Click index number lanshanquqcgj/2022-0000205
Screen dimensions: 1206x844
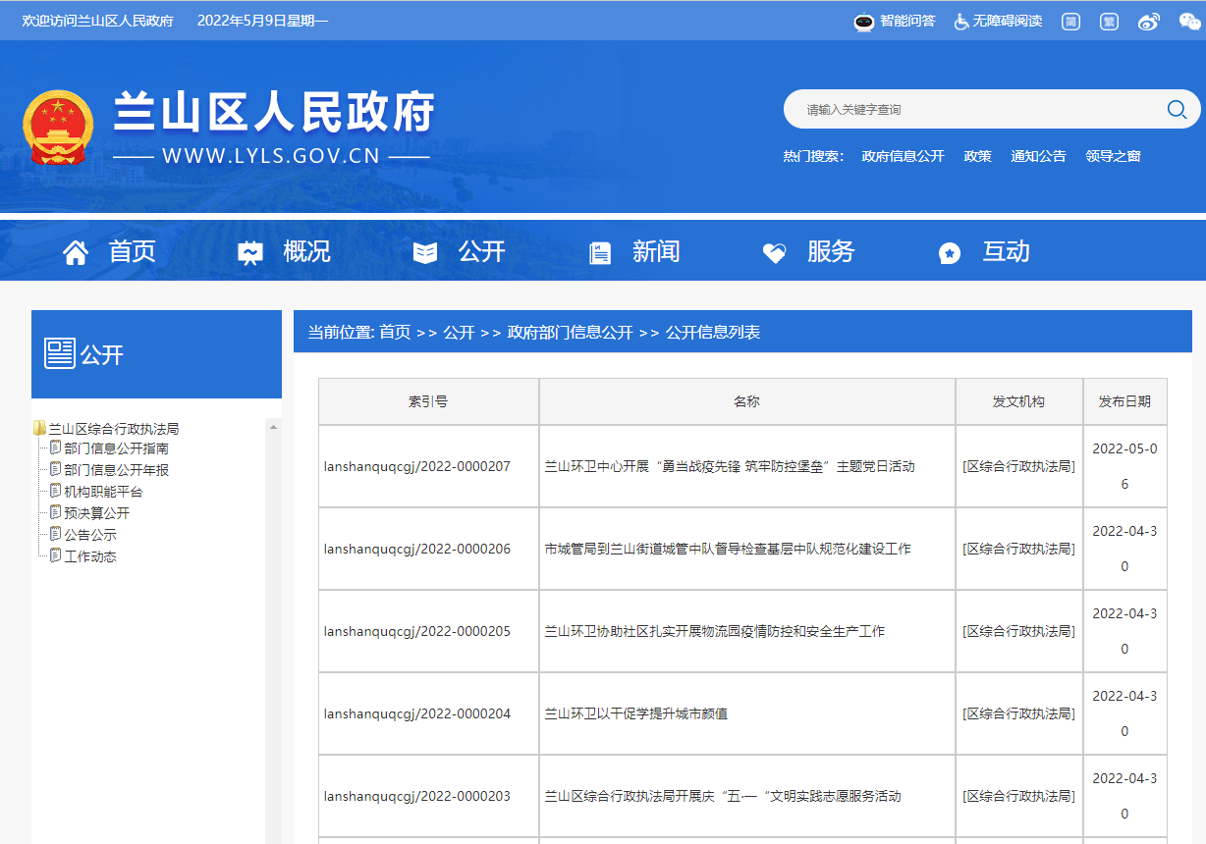[x=417, y=631]
